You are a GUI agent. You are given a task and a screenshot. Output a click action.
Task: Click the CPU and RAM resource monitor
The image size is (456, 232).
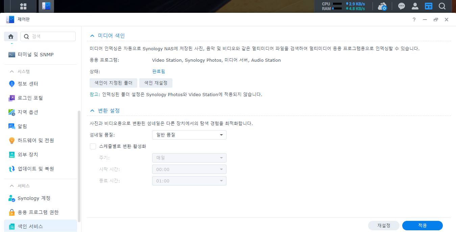pos(343,6)
